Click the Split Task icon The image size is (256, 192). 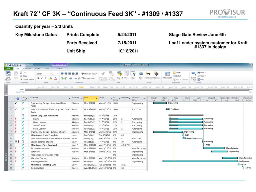pos(71,78)
